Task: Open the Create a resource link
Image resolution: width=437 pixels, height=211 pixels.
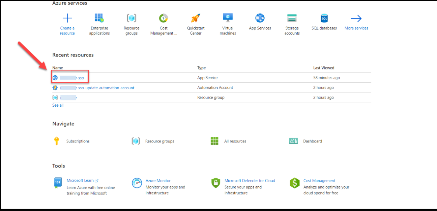Action: (67, 31)
